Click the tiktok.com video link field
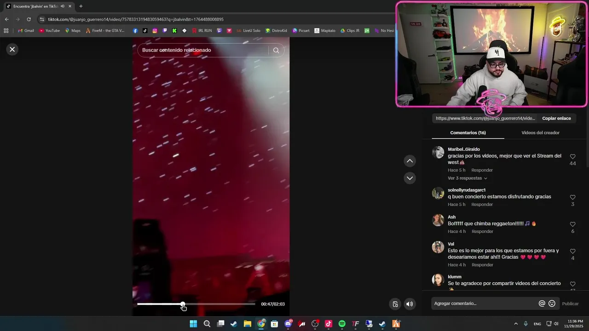 pyautogui.click(x=485, y=118)
